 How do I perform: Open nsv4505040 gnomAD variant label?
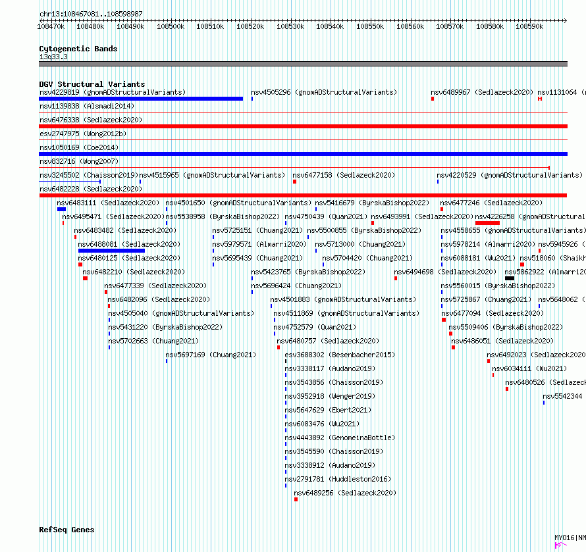pos(181,313)
